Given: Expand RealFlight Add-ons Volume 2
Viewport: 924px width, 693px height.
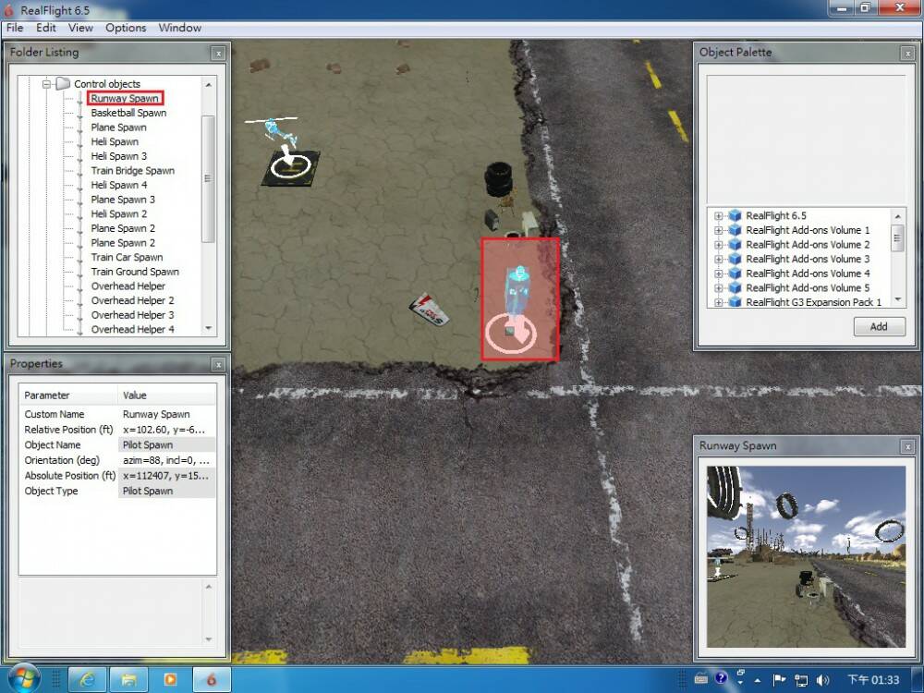Looking at the screenshot, I should tap(718, 245).
